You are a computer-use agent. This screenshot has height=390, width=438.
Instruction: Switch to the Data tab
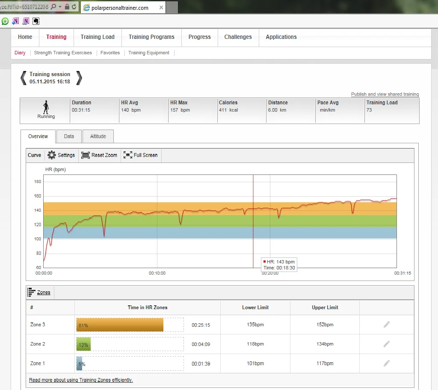coord(69,136)
